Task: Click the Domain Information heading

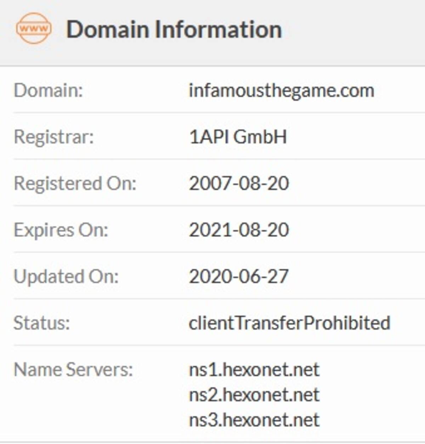Action: point(174,29)
